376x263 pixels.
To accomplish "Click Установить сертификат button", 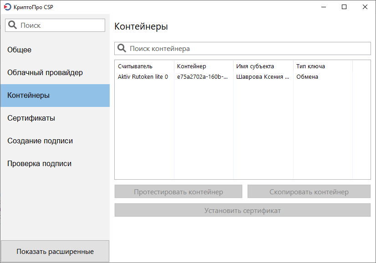I will point(243,210).
